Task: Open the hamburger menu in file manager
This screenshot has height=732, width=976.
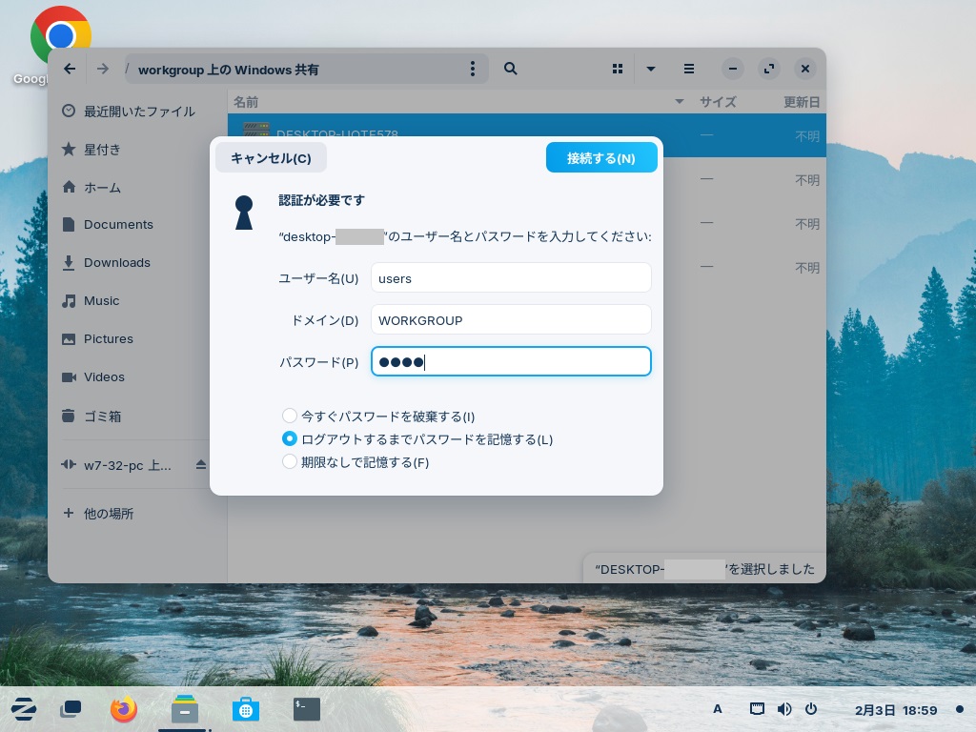Action: [x=688, y=69]
